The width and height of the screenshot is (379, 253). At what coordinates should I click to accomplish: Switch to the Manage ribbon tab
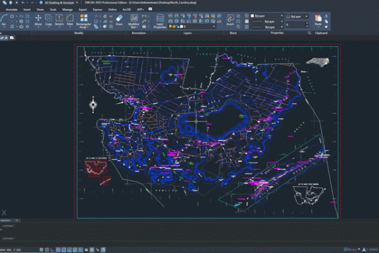68,10
